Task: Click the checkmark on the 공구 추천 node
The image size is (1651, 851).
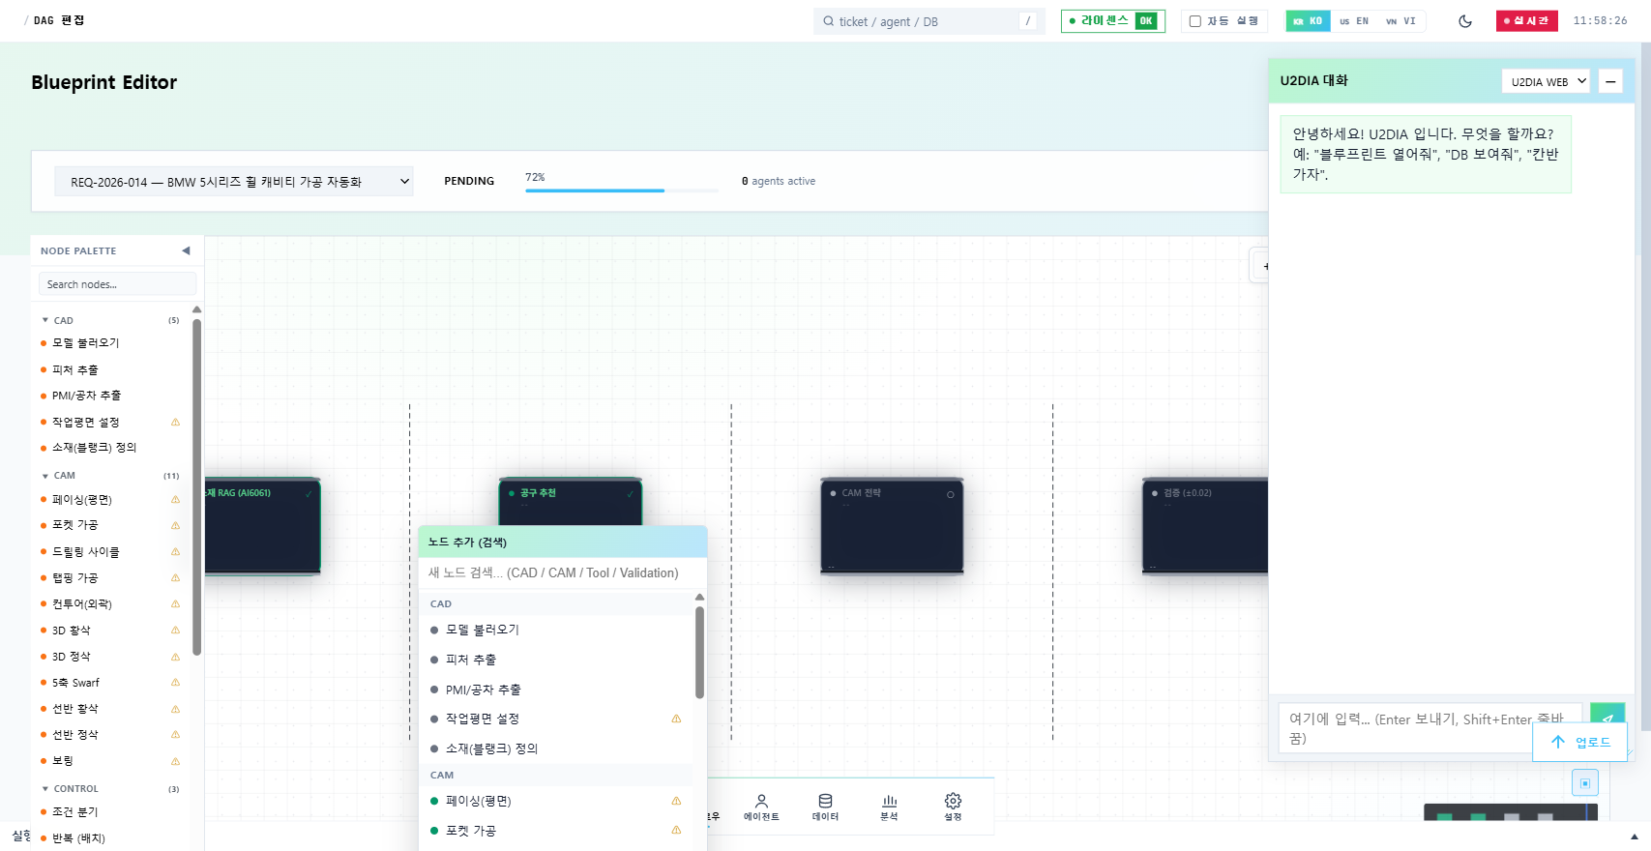Action: click(x=630, y=493)
